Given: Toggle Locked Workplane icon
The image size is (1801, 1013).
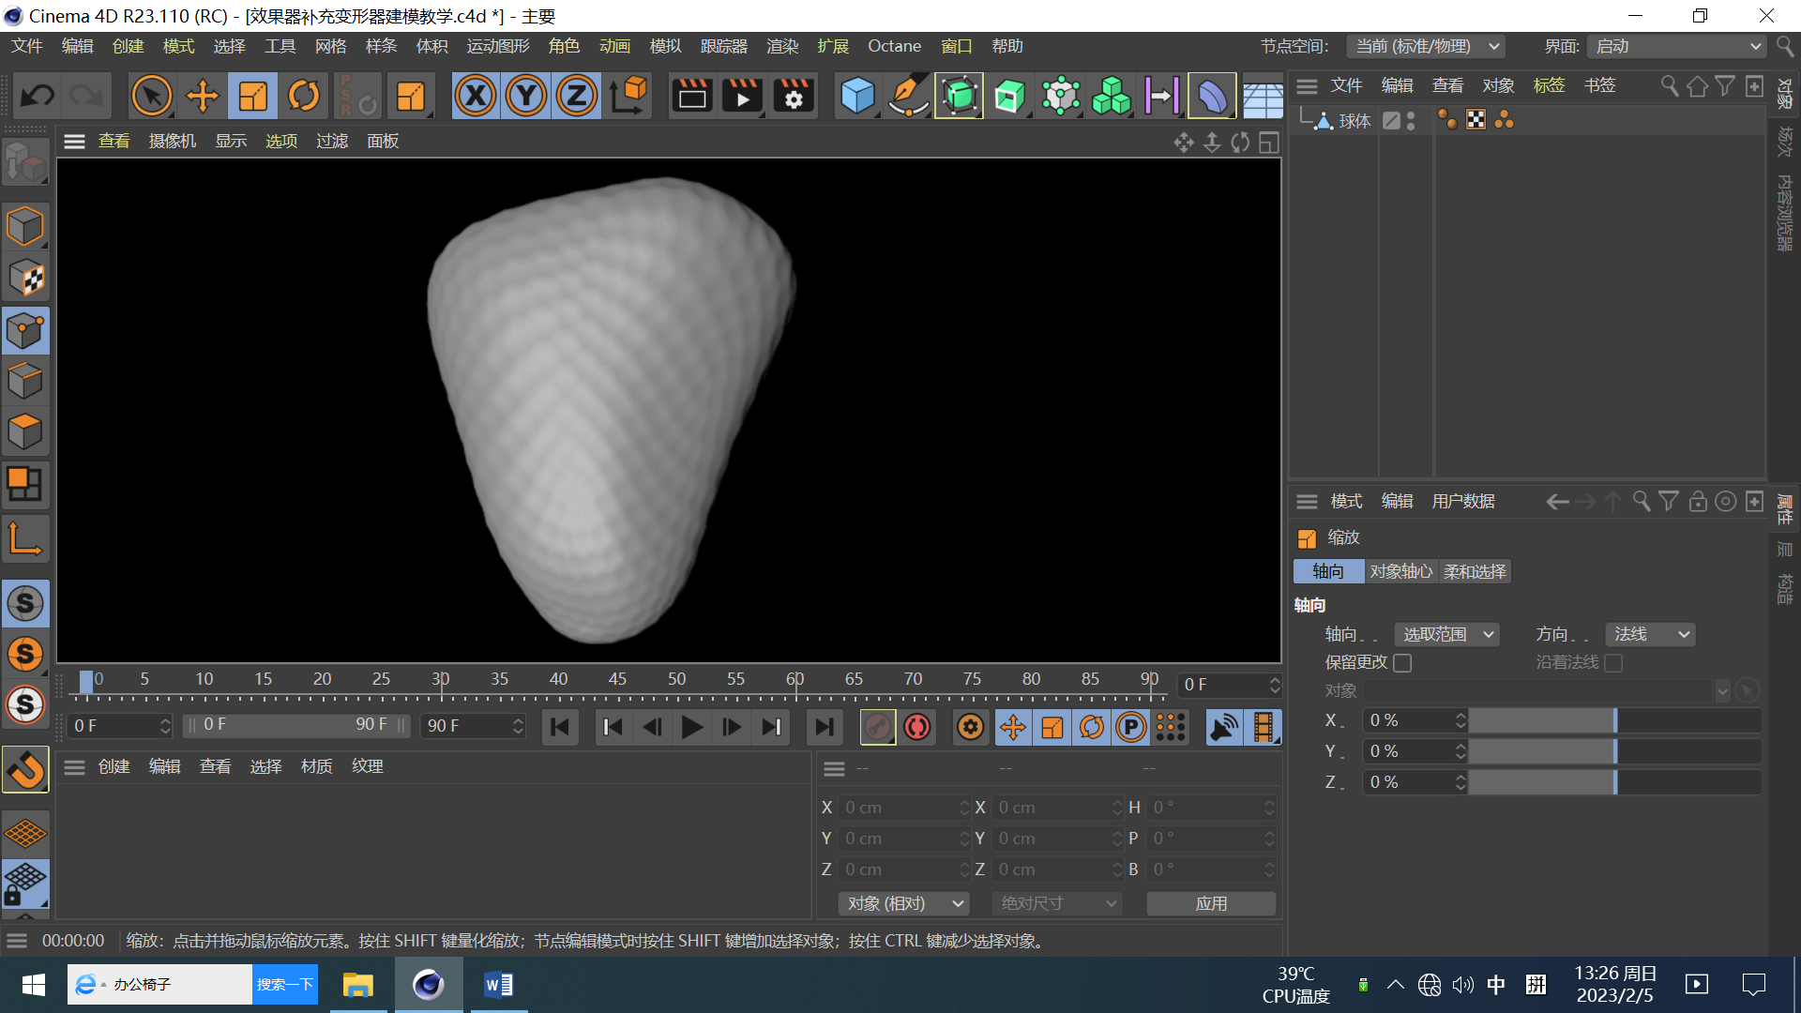Looking at the screenshot, I should tap(25, 884).
